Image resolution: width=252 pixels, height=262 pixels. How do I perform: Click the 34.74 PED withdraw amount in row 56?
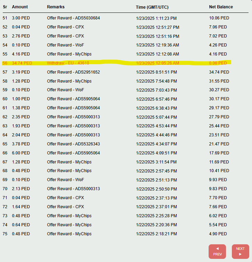point(22,63)
